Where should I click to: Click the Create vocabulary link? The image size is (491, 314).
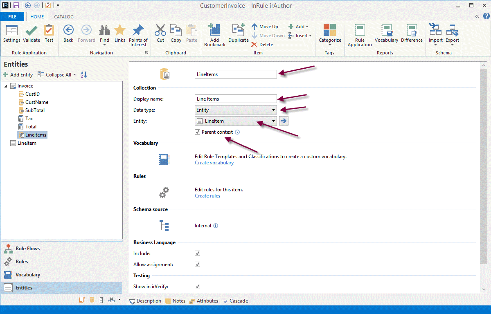214,163
